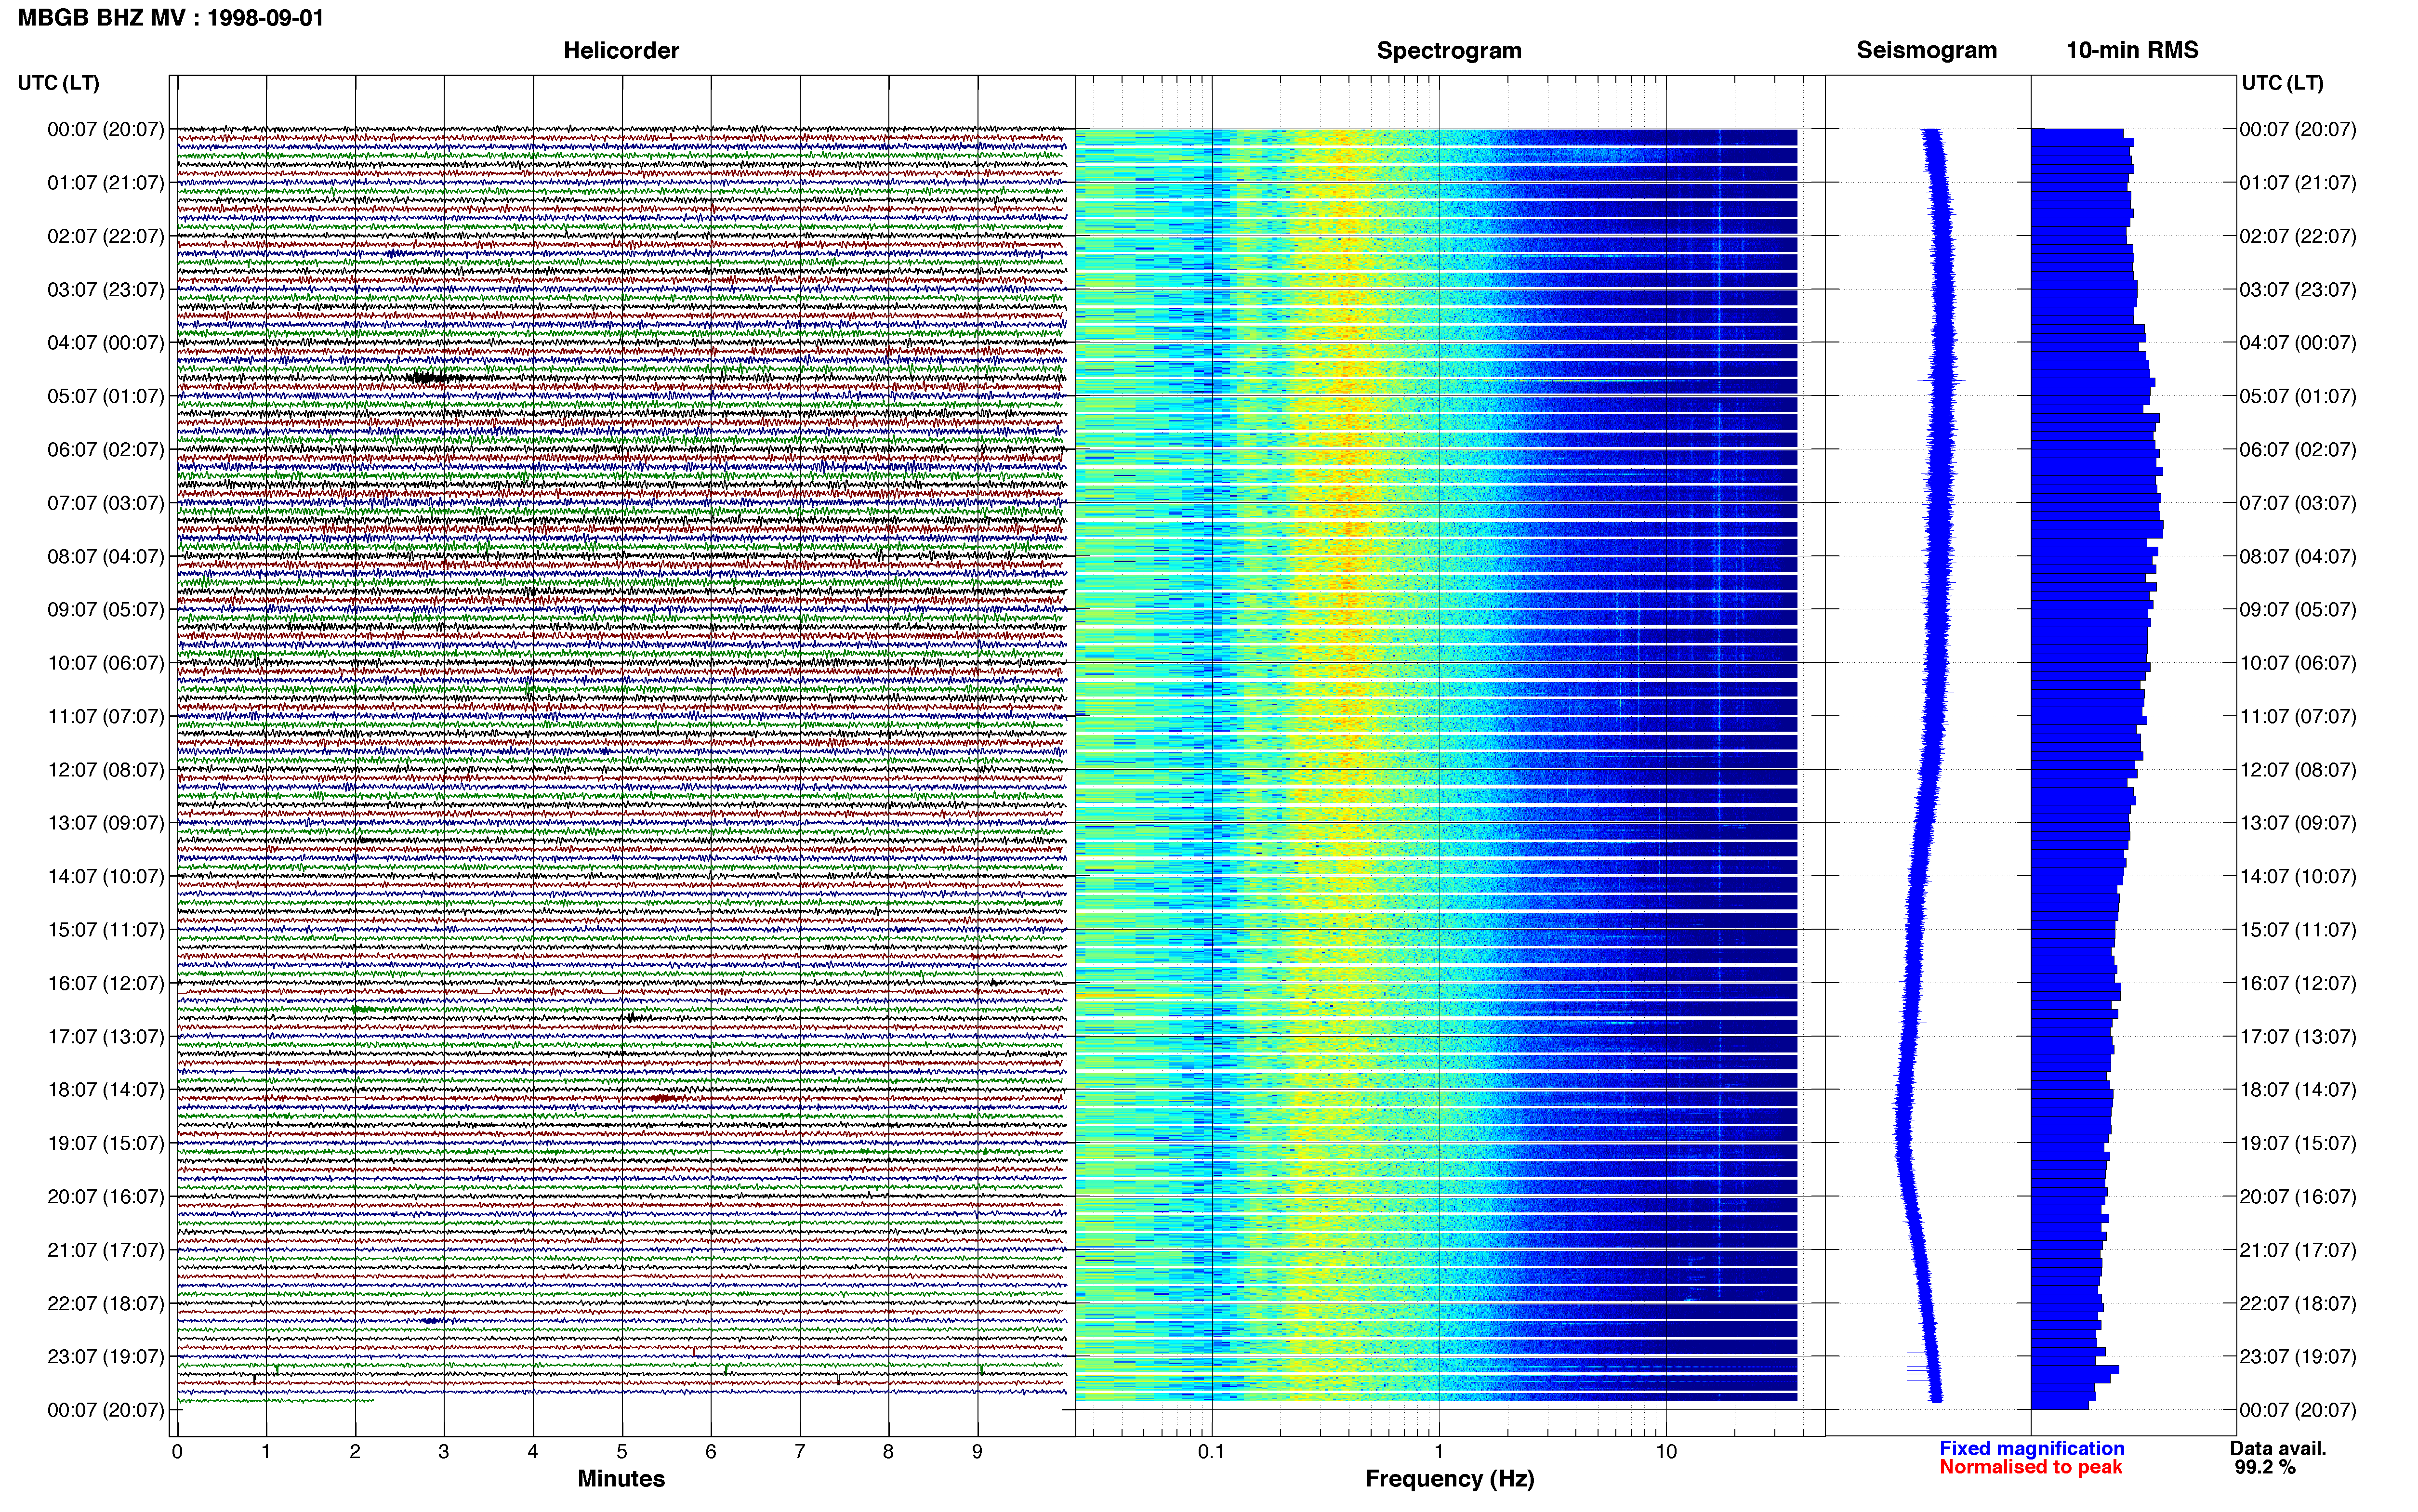Click the 21:07 (17:07) label on the RMS axis
Viewport: 2418px width, 1512px height.
coord(2298,1250)
